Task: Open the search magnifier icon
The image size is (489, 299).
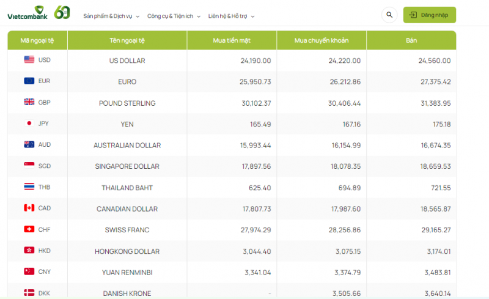Action: (x=389, y=15)
